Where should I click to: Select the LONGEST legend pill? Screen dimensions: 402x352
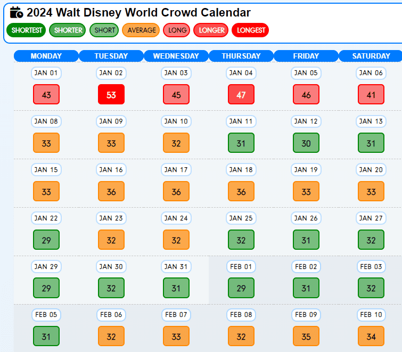click(250, 30)
